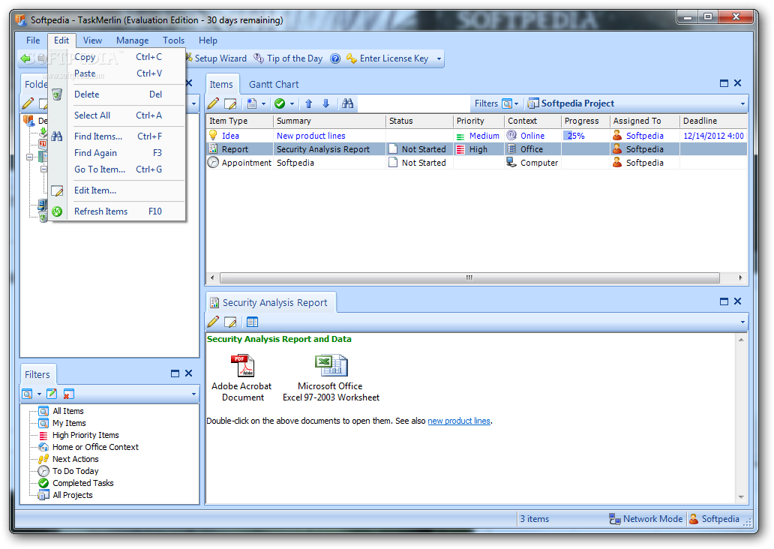The image size is (774, 549).
Task: Click the pencil icon in the Security Analysis Report panel
Action: 213,322
